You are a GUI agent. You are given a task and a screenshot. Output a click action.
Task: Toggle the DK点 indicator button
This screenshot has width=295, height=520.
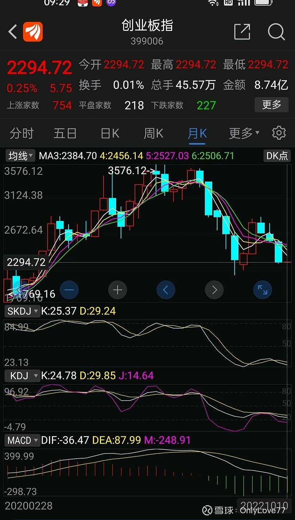click(x=277, y=156)
